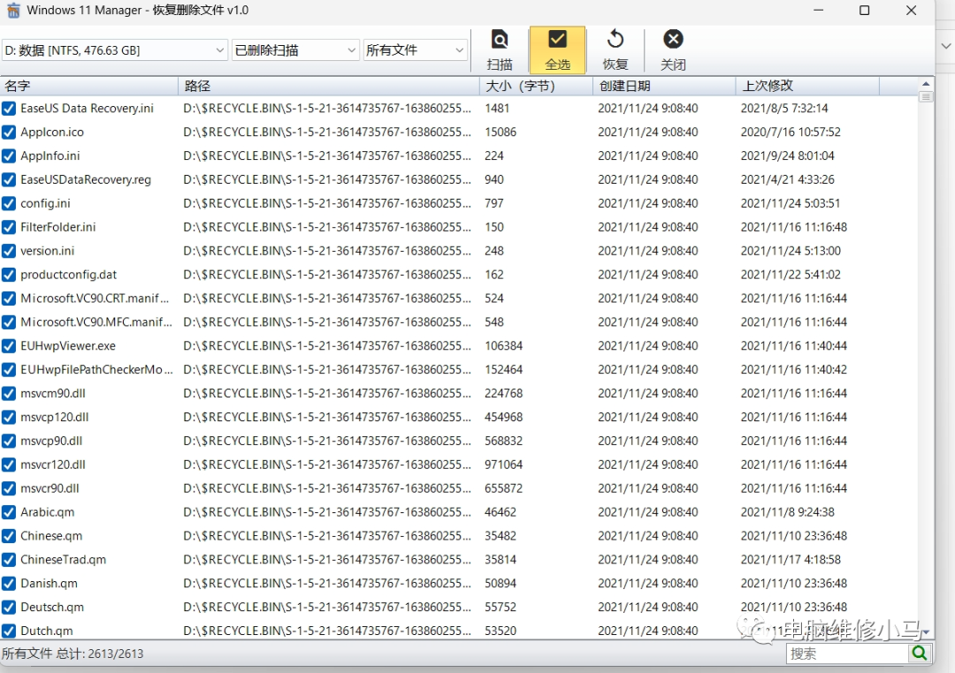Click the Windows 11 Manager title bar icon

click(12, 11)
